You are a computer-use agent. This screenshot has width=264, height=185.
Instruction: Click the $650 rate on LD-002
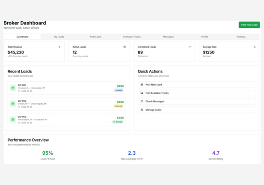[120, 102]
